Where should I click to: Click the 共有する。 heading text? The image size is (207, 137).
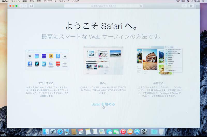coord(159,83)
